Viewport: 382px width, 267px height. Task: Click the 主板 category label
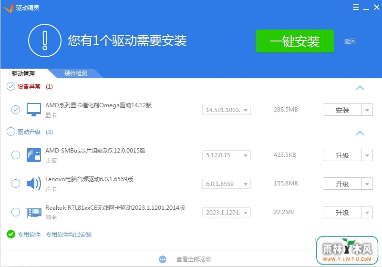pos(51,161)
